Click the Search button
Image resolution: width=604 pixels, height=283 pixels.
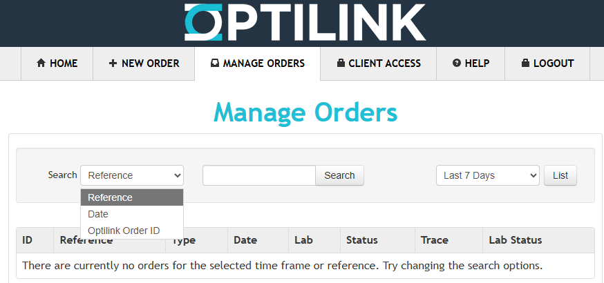(339, 175)
